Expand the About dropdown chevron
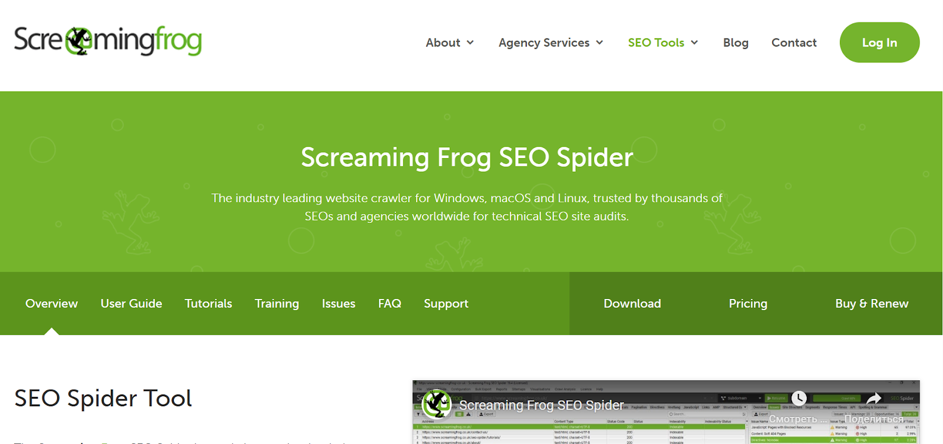The width and height of the screenshot is (943, 444). coord(470,42)
